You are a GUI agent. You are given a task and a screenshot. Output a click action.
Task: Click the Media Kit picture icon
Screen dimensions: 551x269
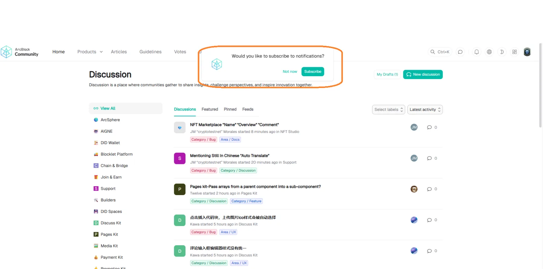pyautogui.click(x=96, y=246)
